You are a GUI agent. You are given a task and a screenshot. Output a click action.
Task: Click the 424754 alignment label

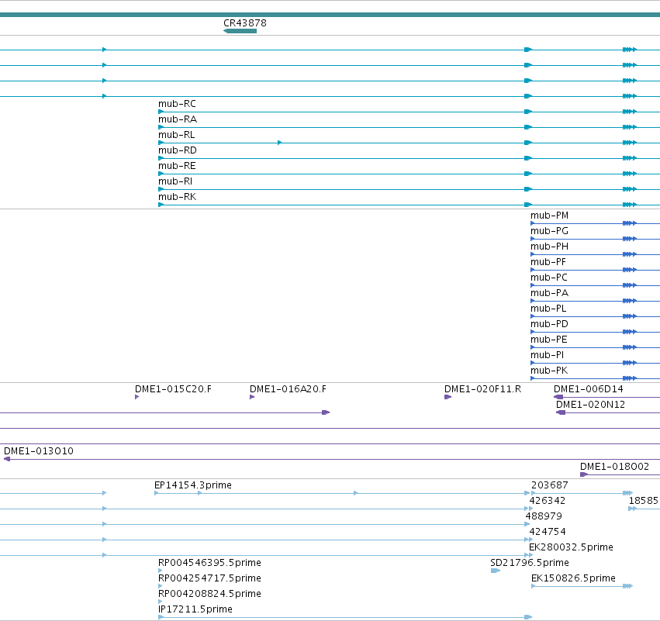[x=548, y=532]
